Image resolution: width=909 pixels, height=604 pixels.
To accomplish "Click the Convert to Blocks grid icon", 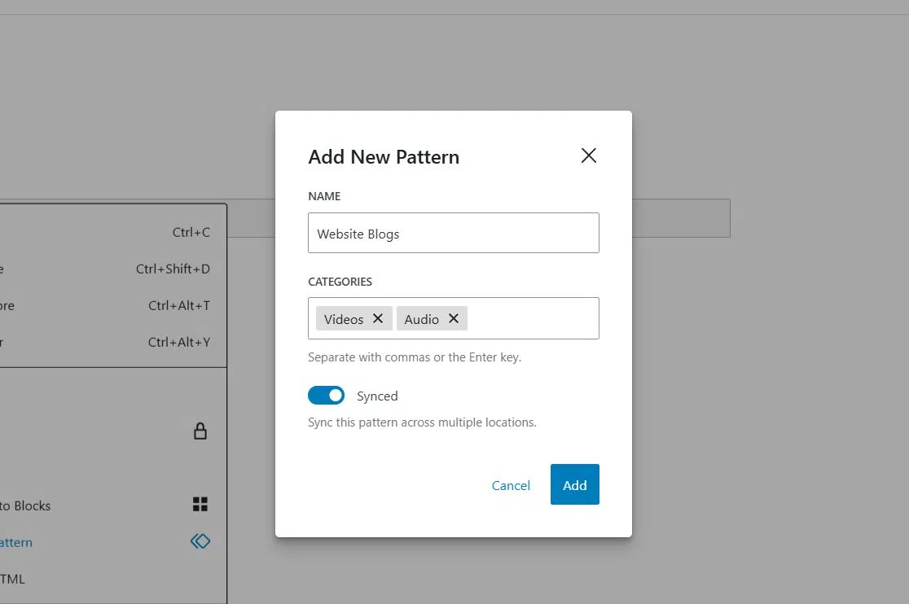I will click(200, 505).
